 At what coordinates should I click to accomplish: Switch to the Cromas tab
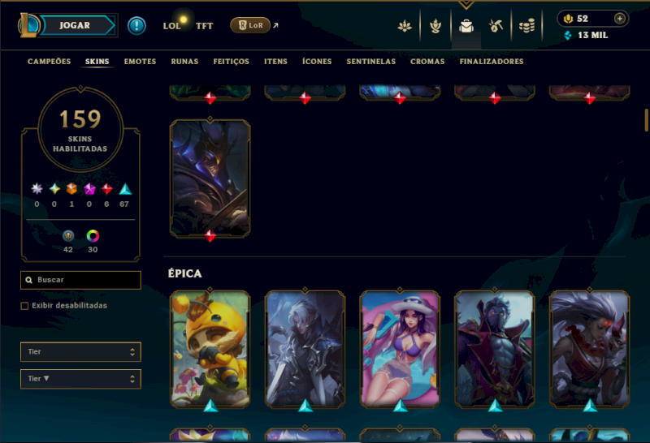427,62
